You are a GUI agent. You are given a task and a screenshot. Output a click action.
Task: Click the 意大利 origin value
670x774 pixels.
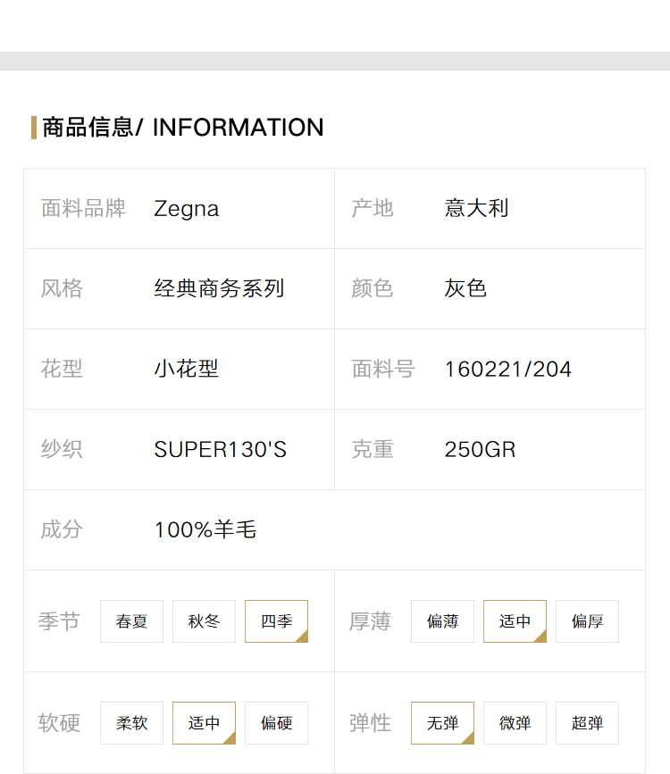476,208
